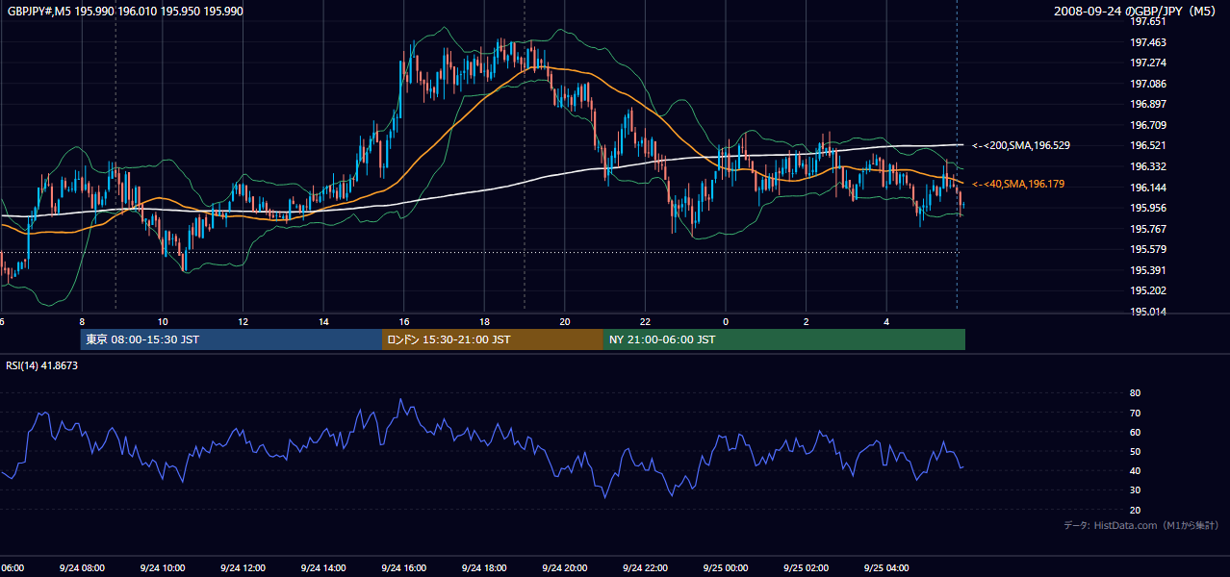Click the RSI scale value 80
The height and width of the screenshot is (577, 1230).
[x=1135, y=393]
